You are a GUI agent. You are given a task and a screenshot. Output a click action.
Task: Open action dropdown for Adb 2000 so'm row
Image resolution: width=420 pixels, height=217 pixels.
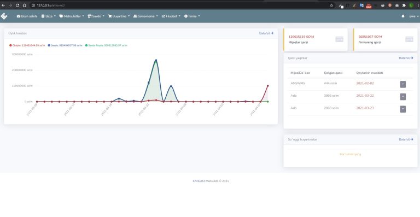(402, 109)
